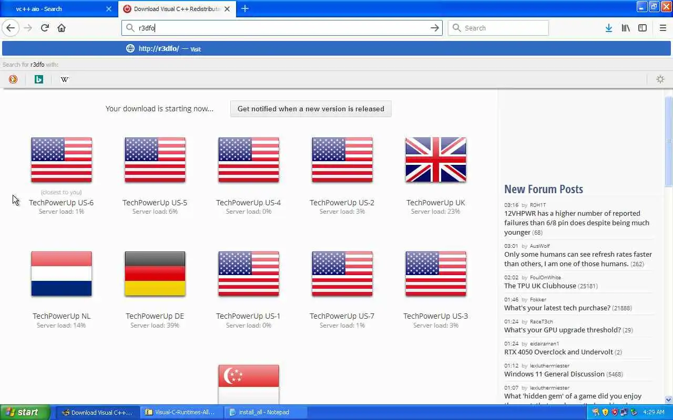The height and width of the screenshot is (420, 673).
Task: Open RTX 4050 Overclock and Undervolt post
Action: [558, 352]
